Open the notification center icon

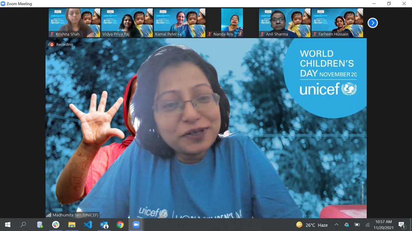401,225
